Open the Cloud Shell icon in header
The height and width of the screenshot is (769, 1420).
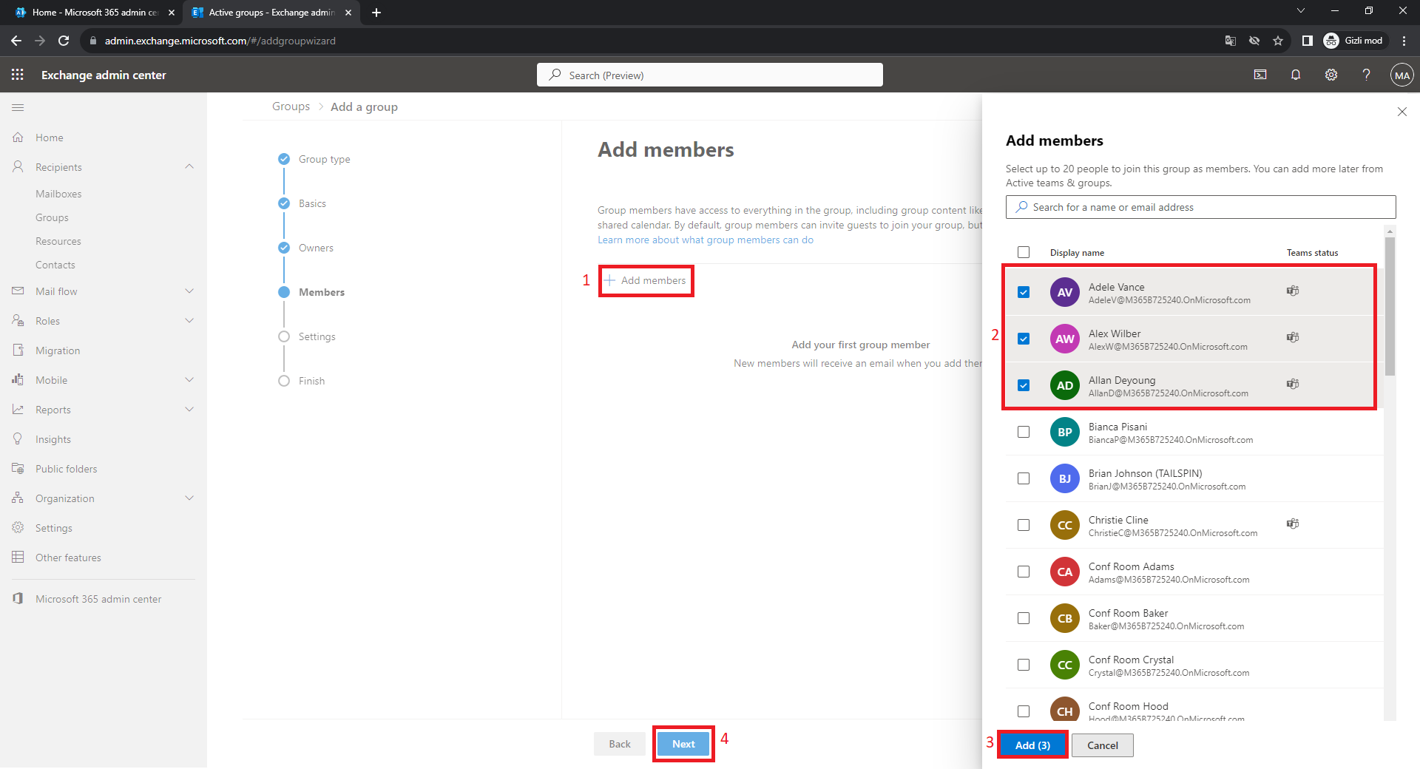coord(1260,75)
